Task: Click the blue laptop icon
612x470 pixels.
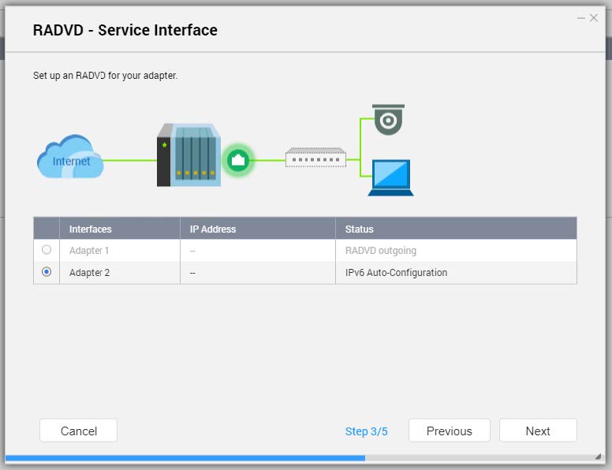Action: pos(390,177)
